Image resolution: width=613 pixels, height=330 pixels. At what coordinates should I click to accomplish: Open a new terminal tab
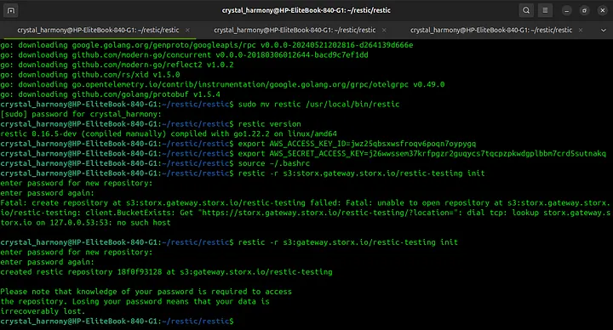[x=11, y=10]
